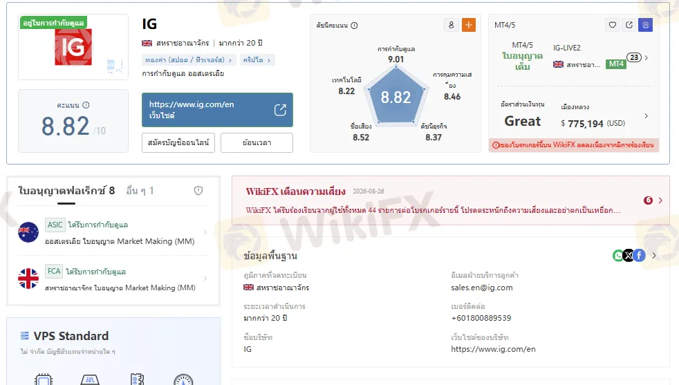Click the phone number +601800889539
Image resolution: width=679 pixels, height=385 pixels.
click(481, 318)
